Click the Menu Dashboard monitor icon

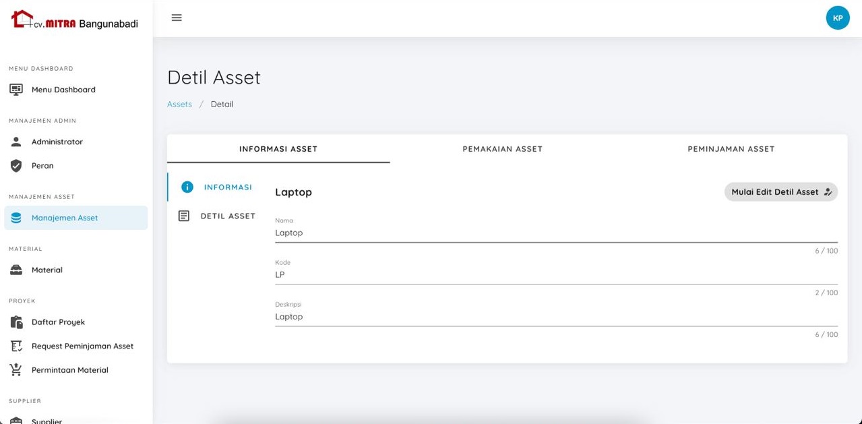pyautogui.click(x=16, y=90)
